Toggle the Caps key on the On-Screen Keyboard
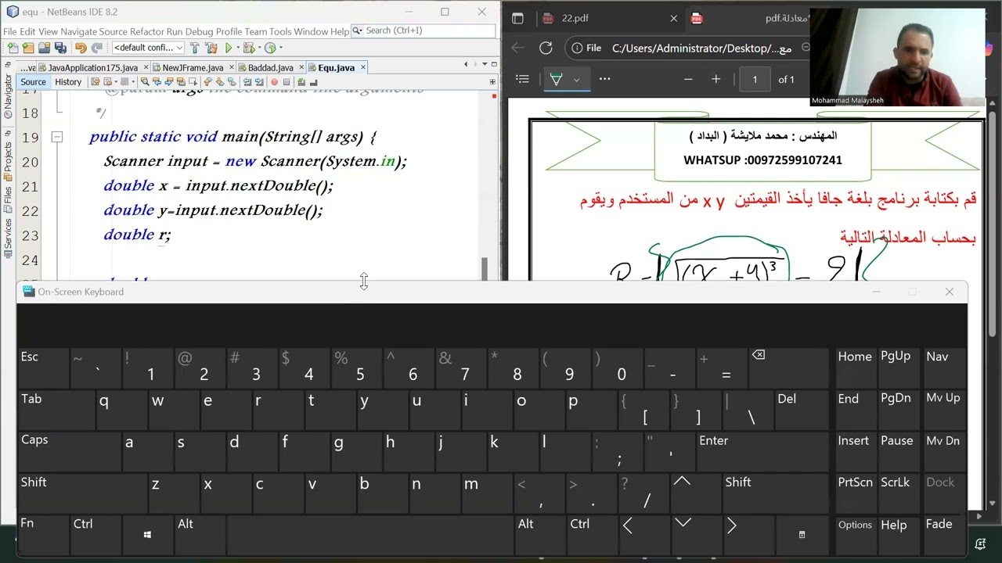 69,450
